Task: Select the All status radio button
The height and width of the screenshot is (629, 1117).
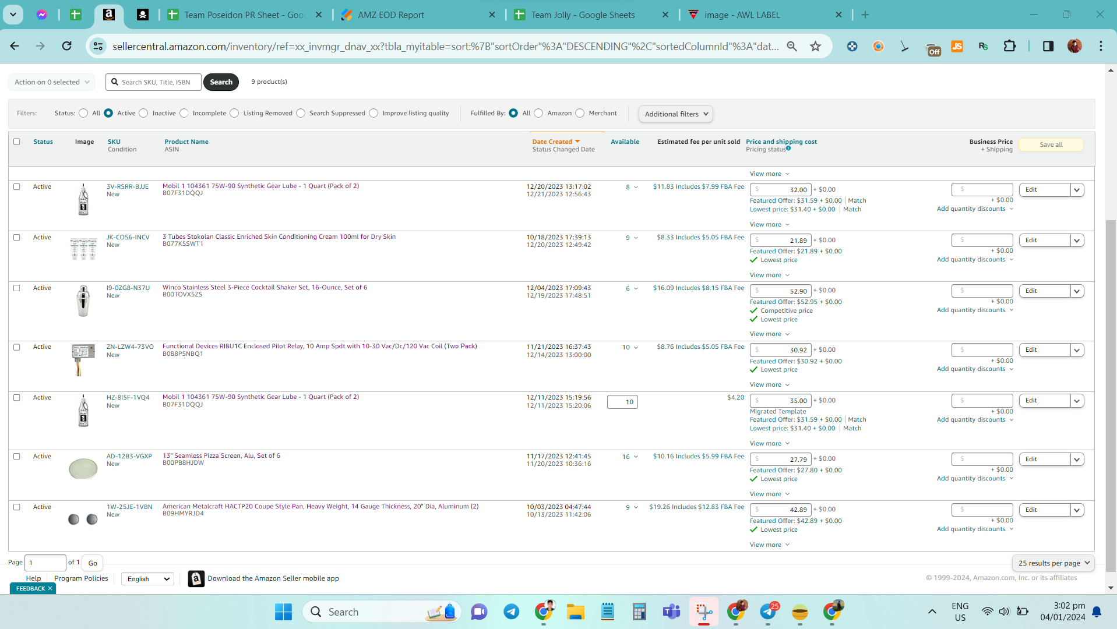Action: [83, 113]
